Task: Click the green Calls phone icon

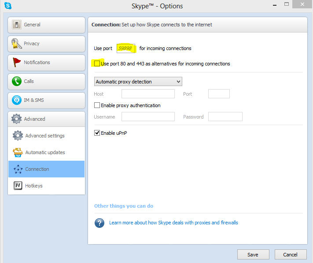Action: pyautogui.click(x=17, y=81)
